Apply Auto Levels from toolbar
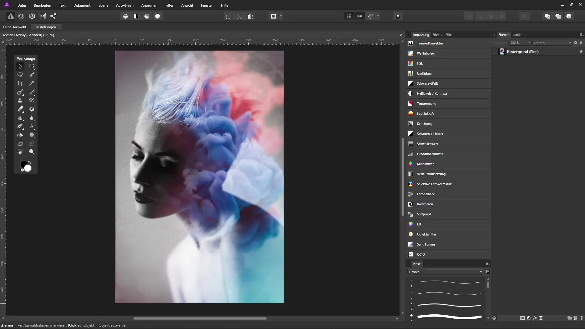 click(126, 16)
